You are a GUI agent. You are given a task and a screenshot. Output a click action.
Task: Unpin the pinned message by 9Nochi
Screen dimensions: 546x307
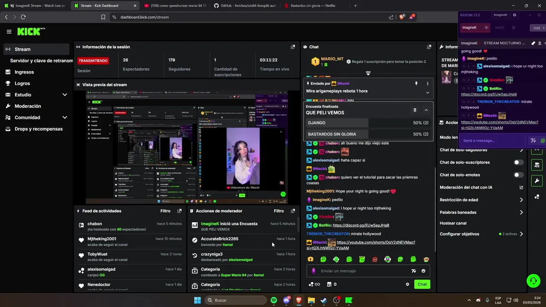[x=416, y=84]
